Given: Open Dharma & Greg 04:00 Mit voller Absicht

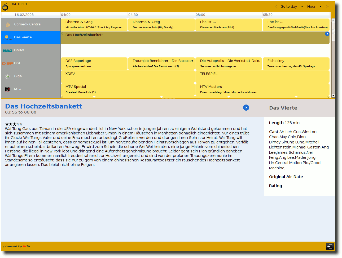Looking at the screenshot, I should click(94, 25).
